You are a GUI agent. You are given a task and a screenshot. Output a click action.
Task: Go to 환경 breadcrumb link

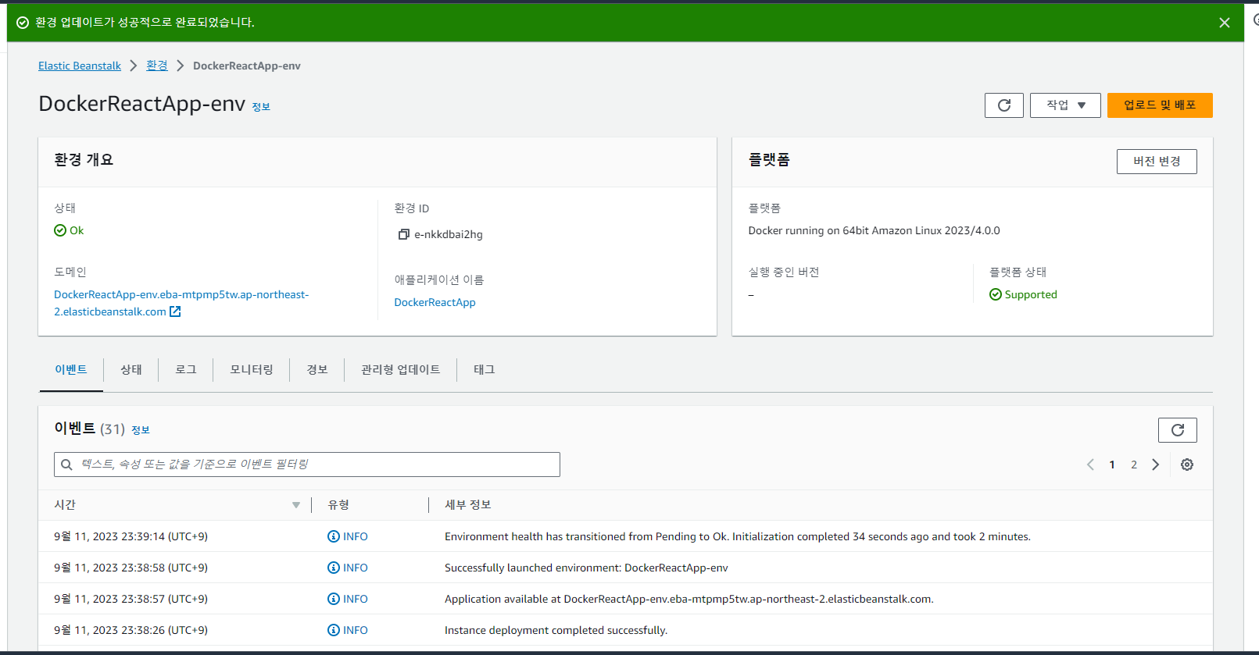point(157,66)
